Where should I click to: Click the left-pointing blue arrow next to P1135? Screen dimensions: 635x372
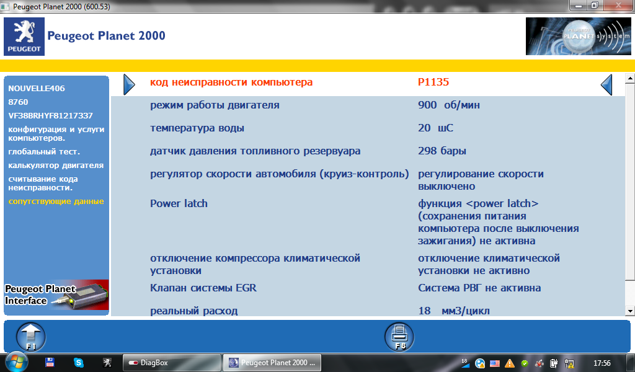(x=606, y=84)
